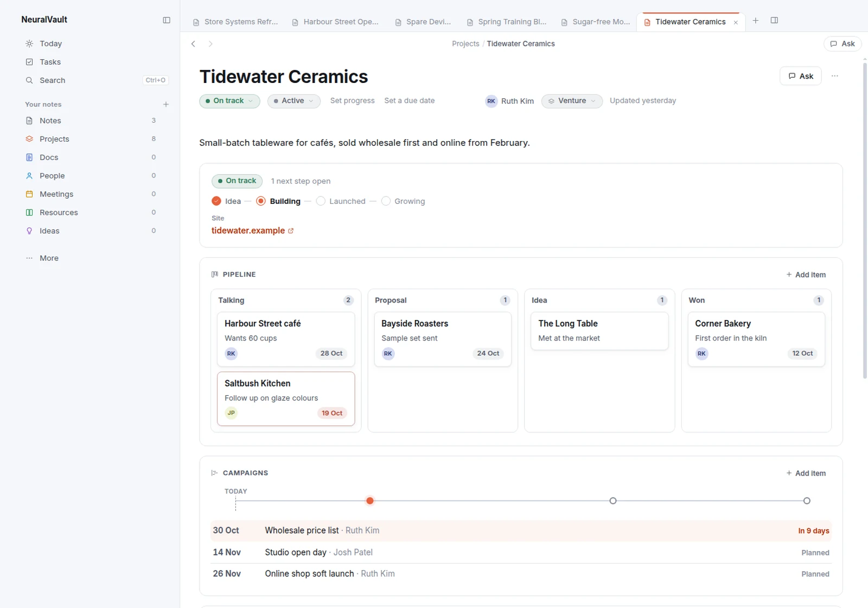Open The Long Table pipeline card
Image resolution: width=868 pixels, height=608 pixels.
coord(599,331)
